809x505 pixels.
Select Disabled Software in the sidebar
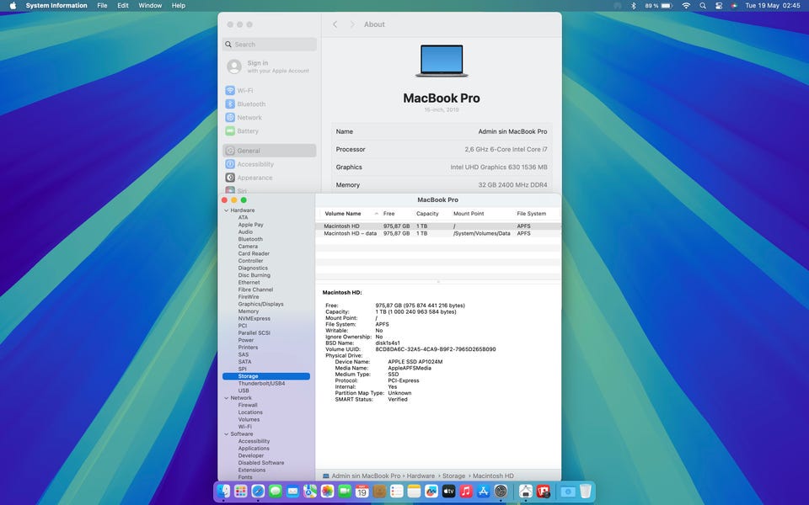pyautogui.click(x=260, y=463)
